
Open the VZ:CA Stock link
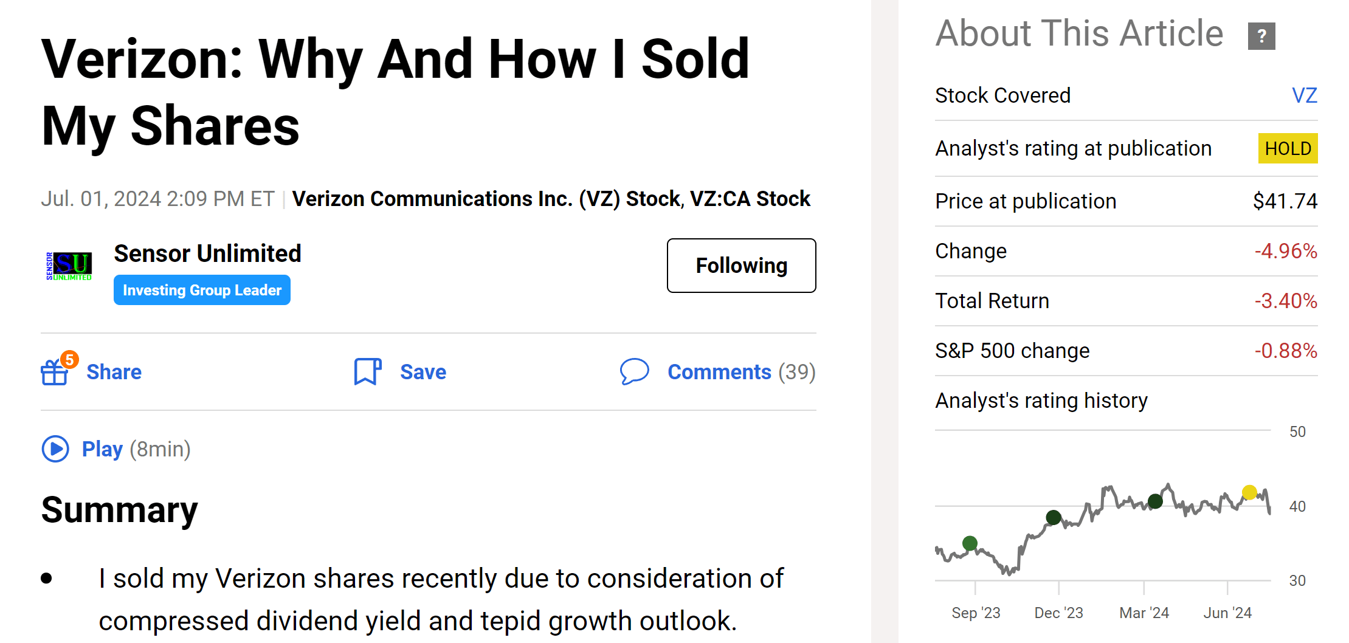coord(750,199)
